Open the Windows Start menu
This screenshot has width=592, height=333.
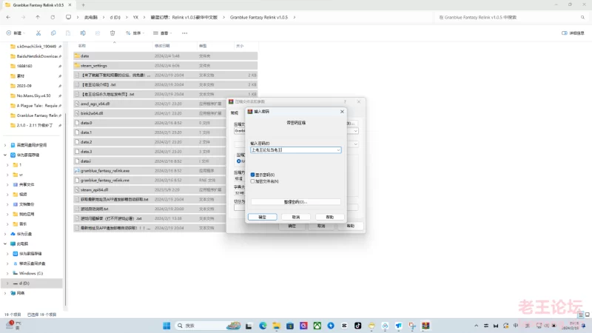[166, 326]
